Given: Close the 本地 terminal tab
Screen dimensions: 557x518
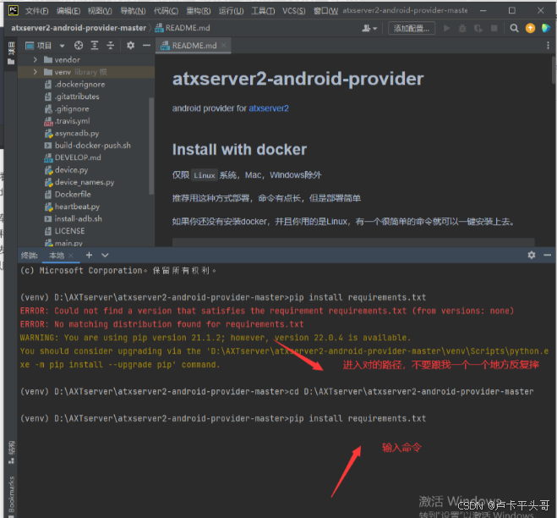Looking at the screenshot, I should 71,255.
